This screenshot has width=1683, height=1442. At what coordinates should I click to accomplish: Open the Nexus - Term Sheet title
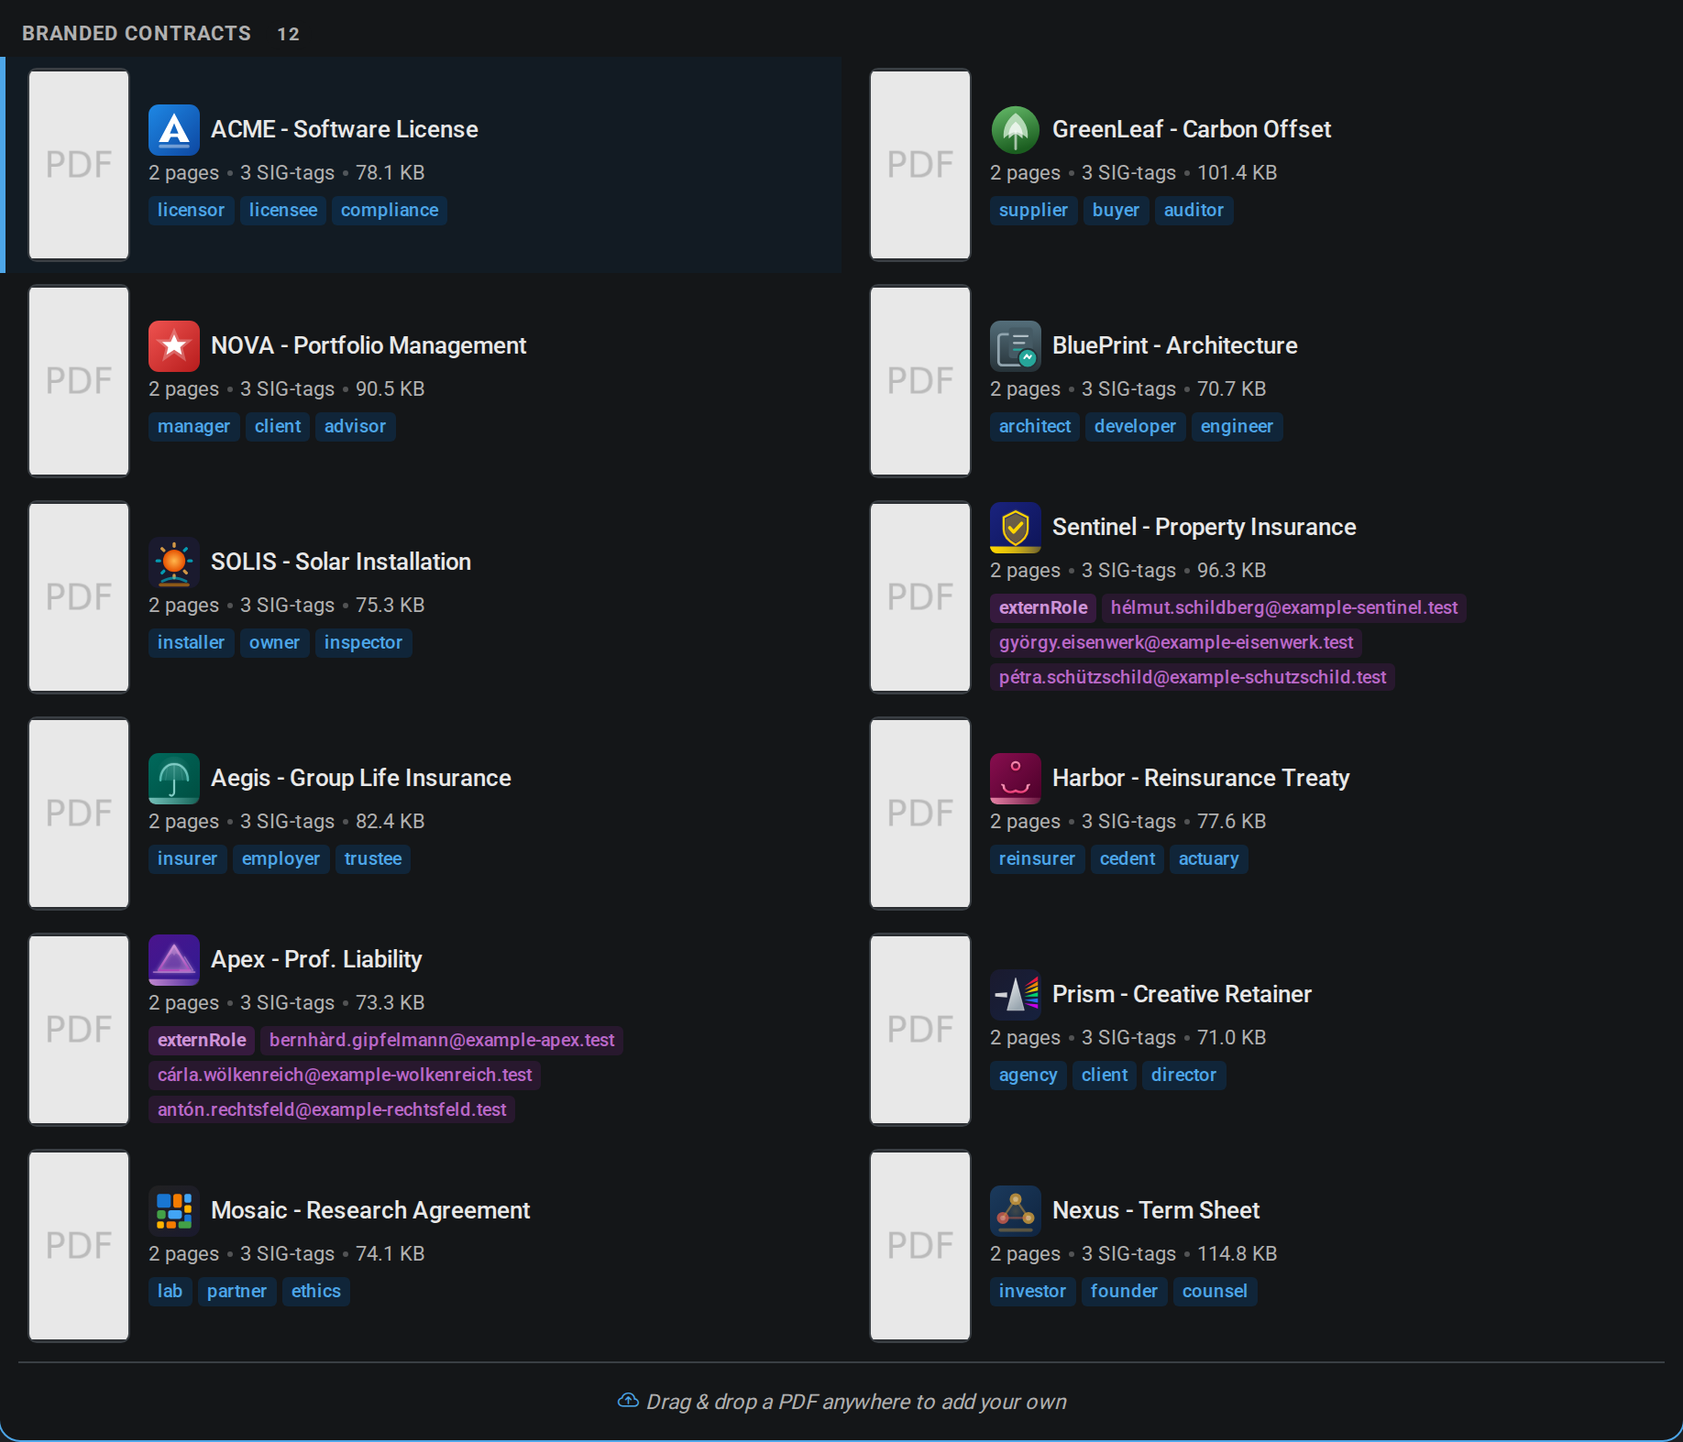pyautogui.click(x=1155, y=1211)
